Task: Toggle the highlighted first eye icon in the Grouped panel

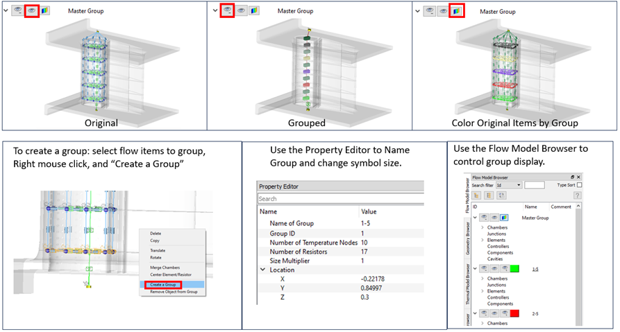Action: [x=226, y=11]
